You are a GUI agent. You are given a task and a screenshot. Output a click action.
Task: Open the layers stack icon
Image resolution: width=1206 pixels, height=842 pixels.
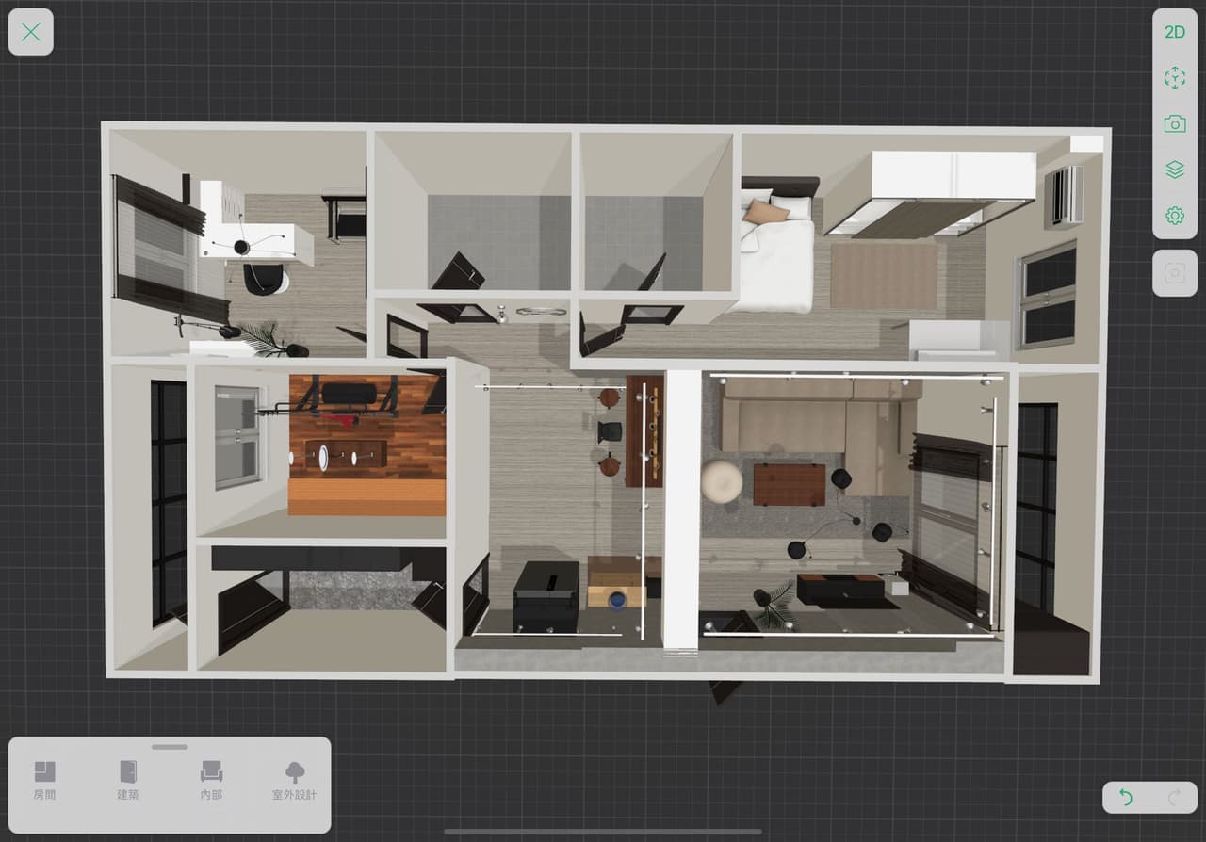(x=1174, y=170)
